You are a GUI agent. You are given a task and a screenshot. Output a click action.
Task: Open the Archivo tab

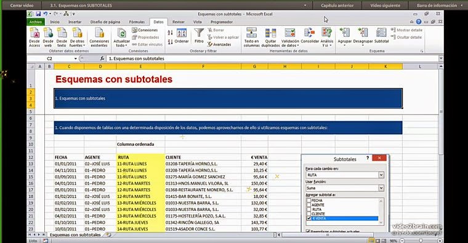[36, 22]
